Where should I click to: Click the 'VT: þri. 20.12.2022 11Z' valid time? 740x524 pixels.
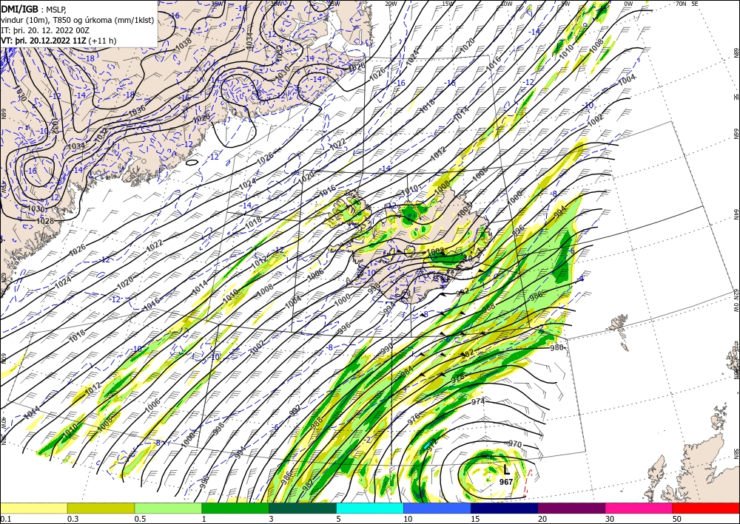[44, 41]
